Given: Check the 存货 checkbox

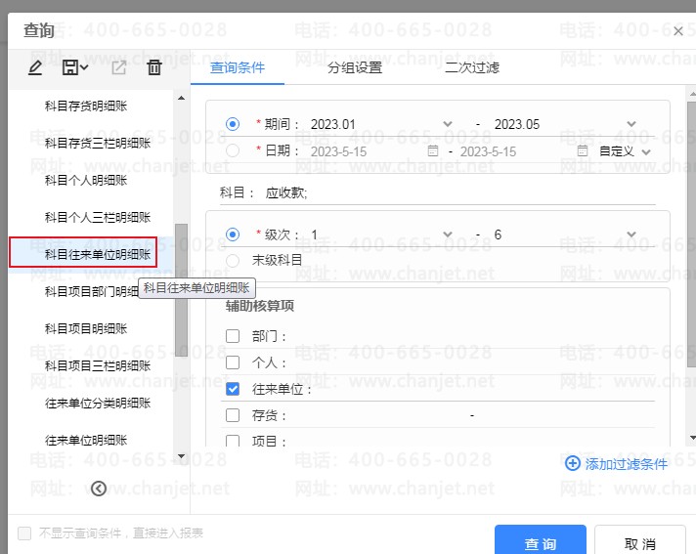Looking at the screenshot, I should tap(233, 415).
